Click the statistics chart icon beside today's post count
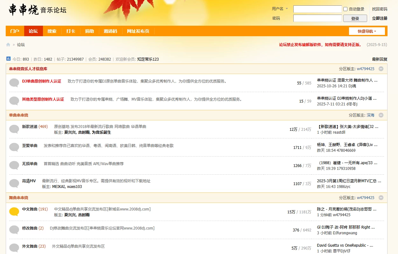Viewport: 398px width, 254px height. pyautogui.click(x=8, y=59)
